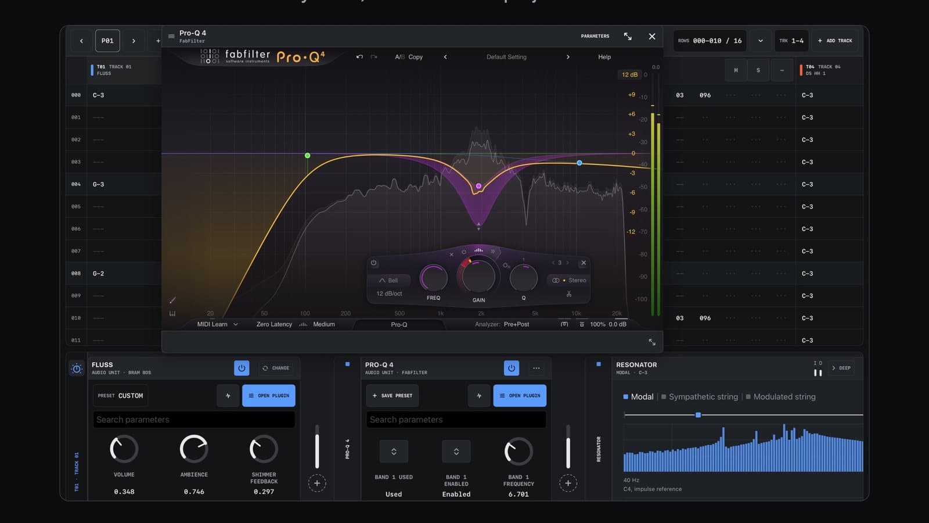Click the SAVE PRESET button
Viewport: 929px width, 523px height.
(x=392, y=396)
